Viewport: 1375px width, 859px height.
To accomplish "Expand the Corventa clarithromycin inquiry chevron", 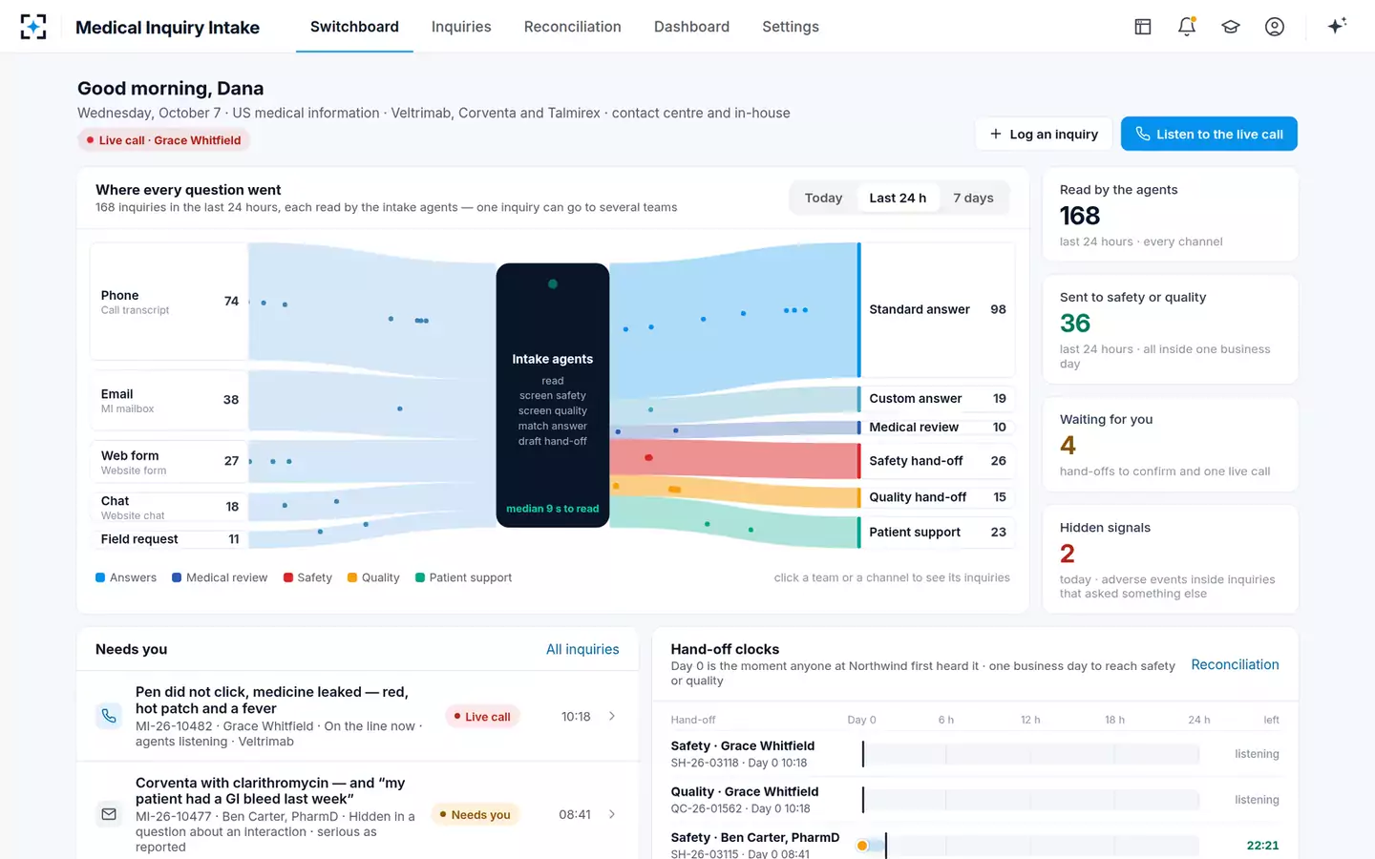I will (x=612, y=814).
